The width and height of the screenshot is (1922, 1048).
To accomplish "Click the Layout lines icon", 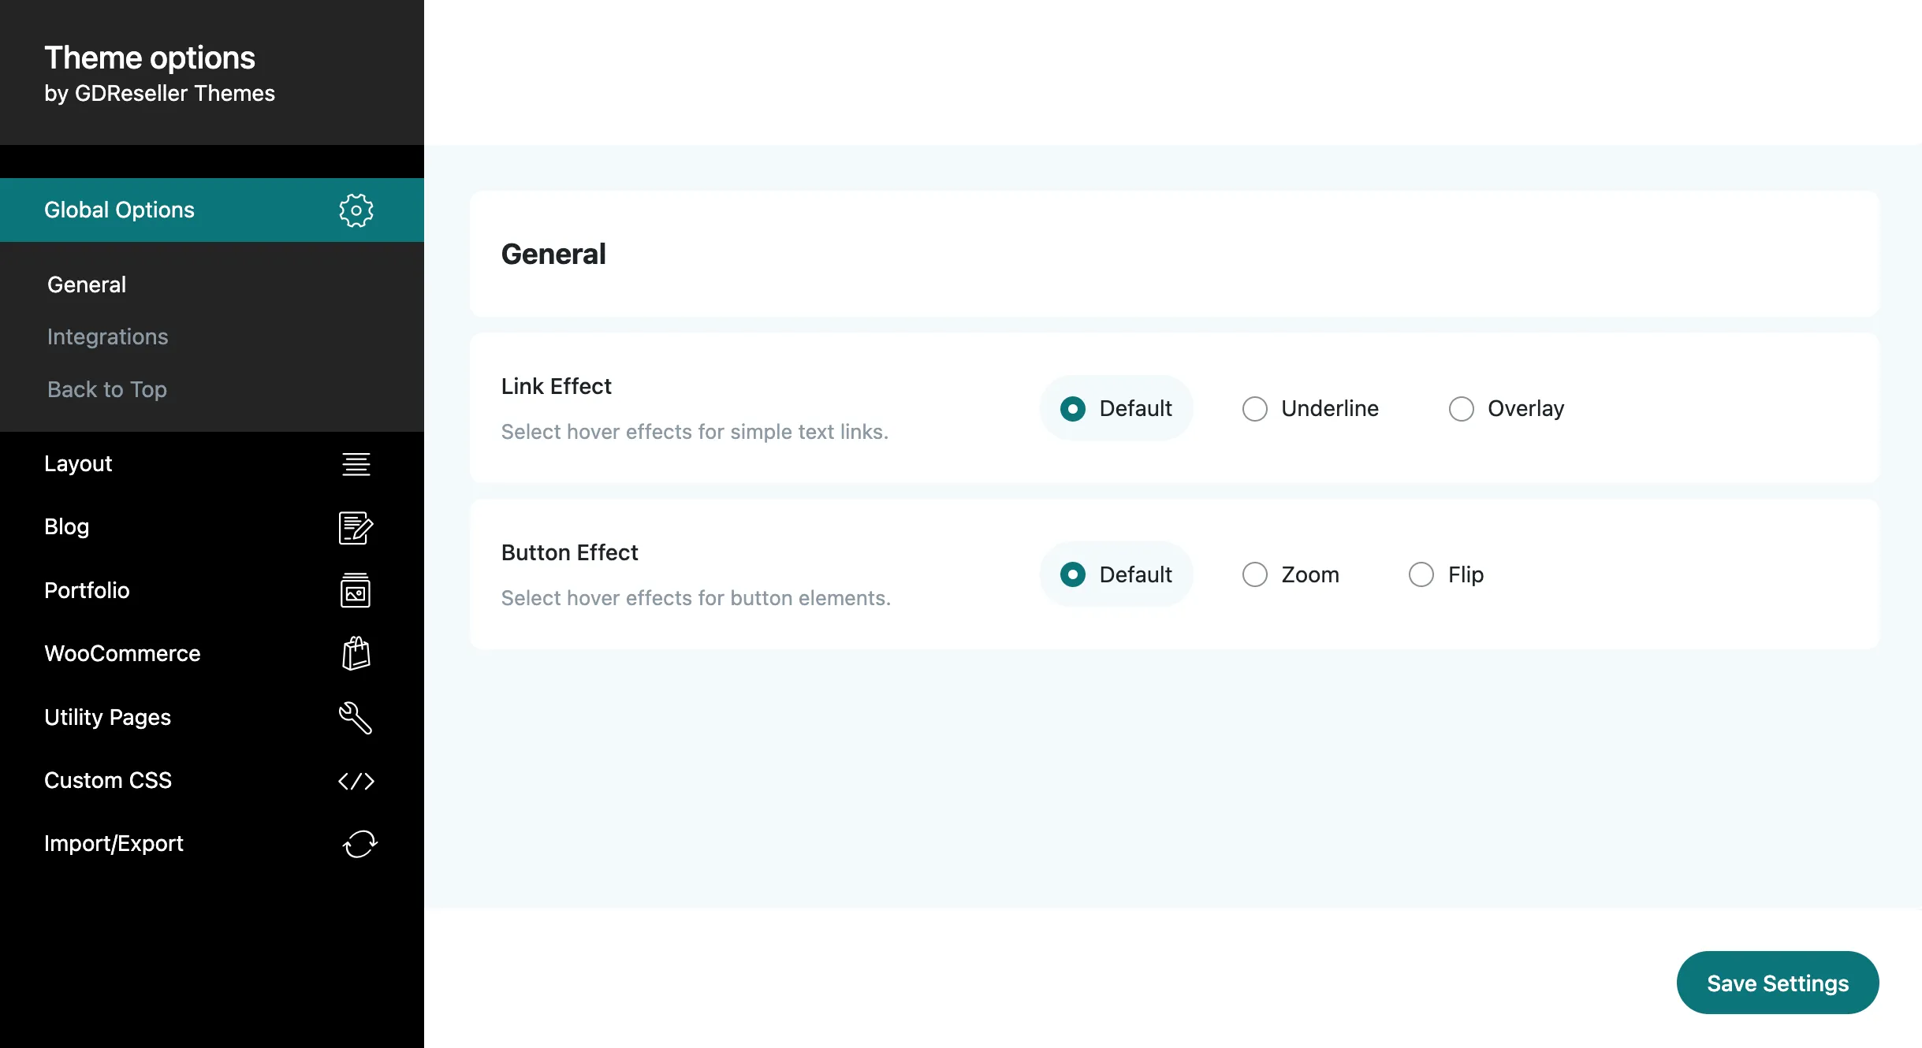I will [x=356, y=464].
